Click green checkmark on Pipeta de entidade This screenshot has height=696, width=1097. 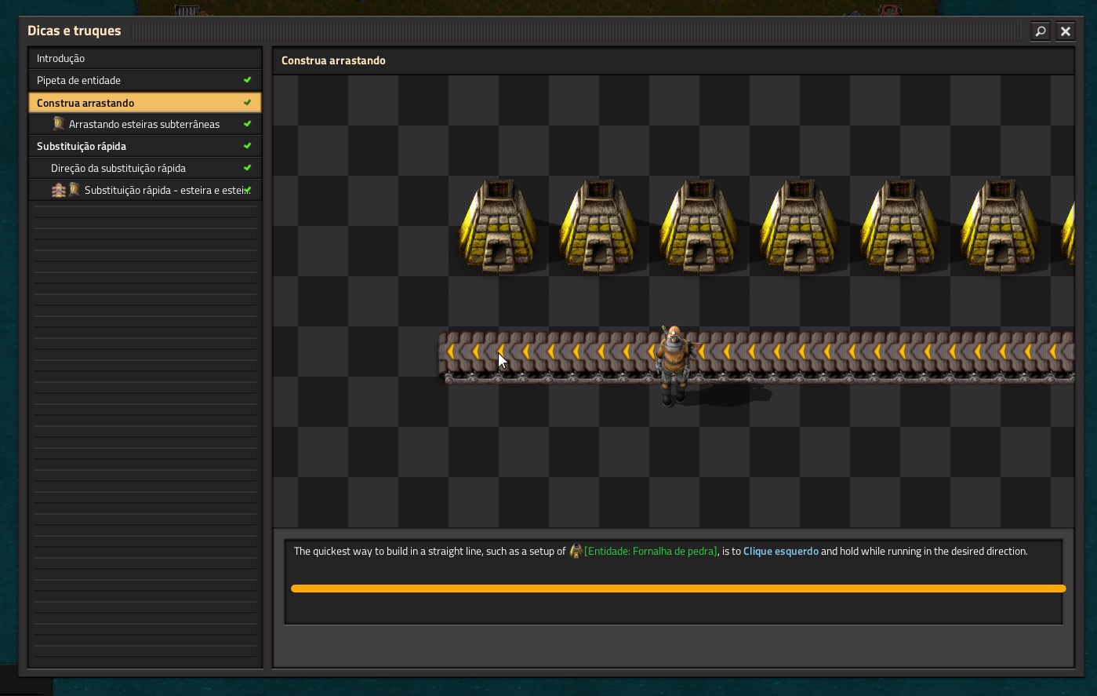tap(247, 80)
